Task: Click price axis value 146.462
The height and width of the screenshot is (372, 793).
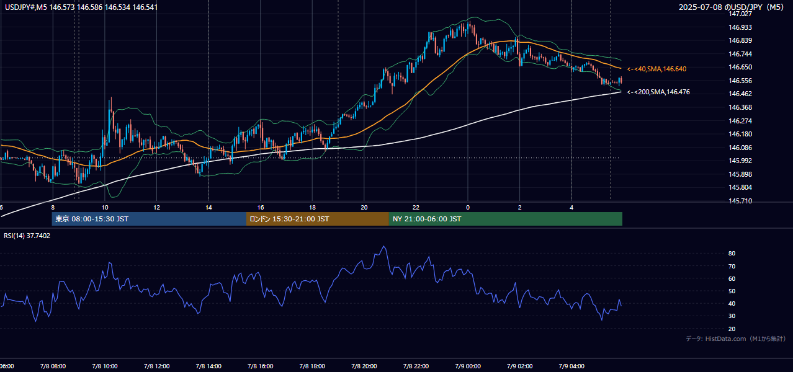Action: coord(741,94)
